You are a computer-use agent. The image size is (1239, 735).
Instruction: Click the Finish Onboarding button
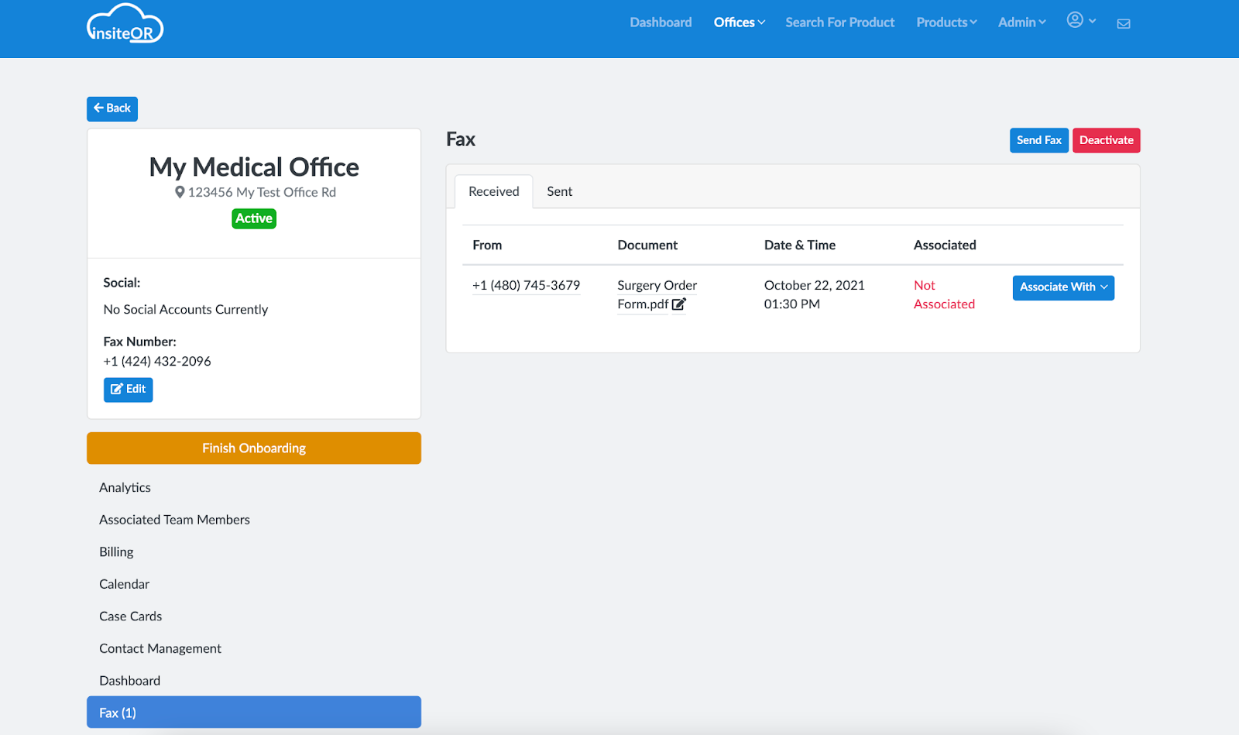(x=254, y=448)
